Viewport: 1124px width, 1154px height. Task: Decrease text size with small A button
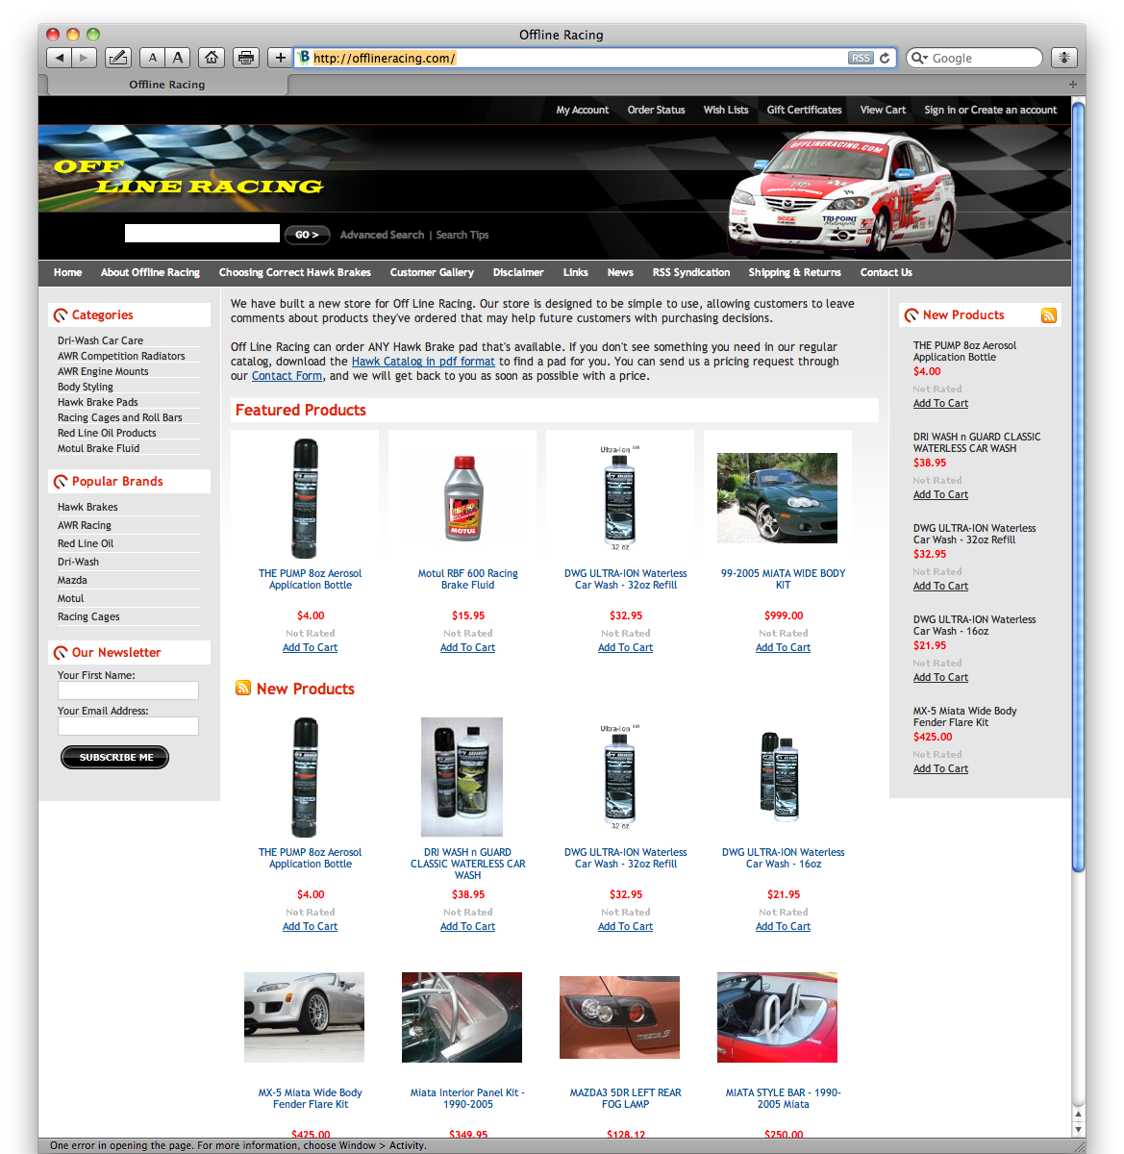152,58
